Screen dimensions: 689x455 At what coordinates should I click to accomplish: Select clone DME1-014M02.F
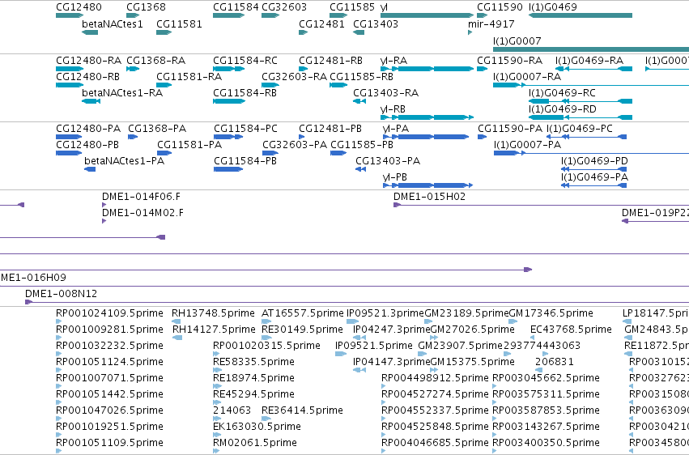142,213
